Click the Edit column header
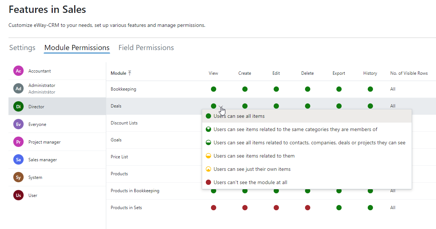The image size is (436, 229). tap(276, 73)
